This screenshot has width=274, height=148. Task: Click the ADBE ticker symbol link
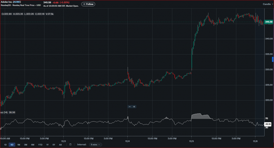click(x=17, y=2)
